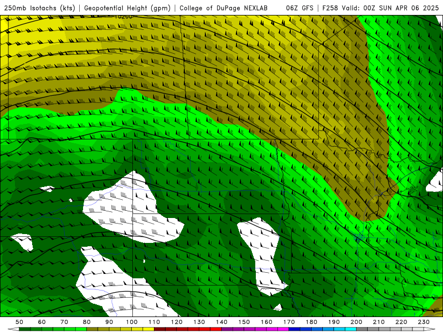
Task: Click the right arrow end of colorbar
Action: tap(430, 329)
